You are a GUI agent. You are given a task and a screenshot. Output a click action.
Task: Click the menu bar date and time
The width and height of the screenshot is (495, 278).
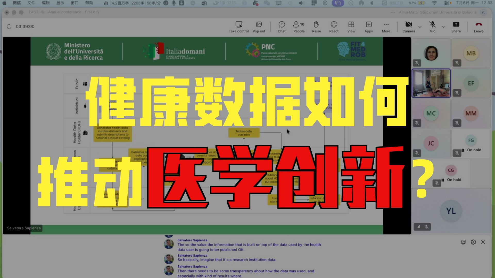(x=474, y=3)
